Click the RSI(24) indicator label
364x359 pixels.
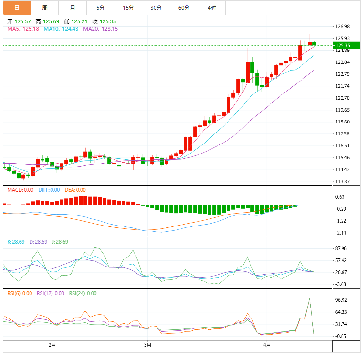pyautogui.click(x=83, y=294)
